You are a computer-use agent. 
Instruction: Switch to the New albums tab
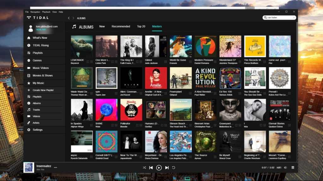[102, 26]
